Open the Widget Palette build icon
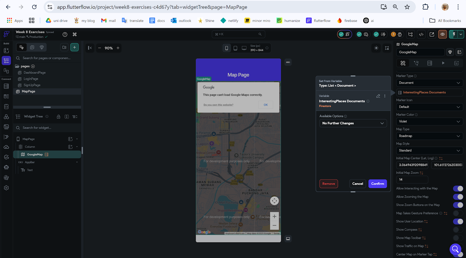Screen dimensions: 466x258 click(6, 50)
